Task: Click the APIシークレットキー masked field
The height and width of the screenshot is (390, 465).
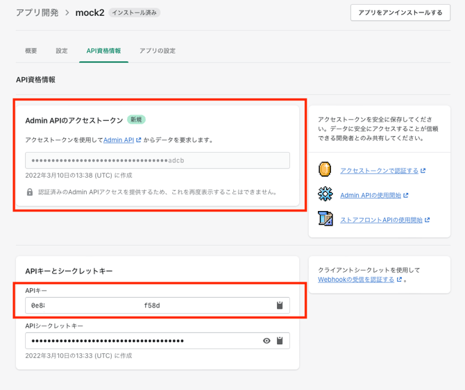Action: 158,341
